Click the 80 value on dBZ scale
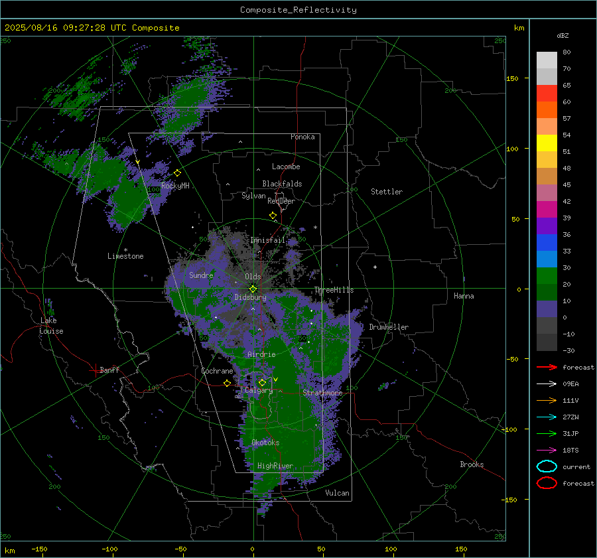This screenshot has width=597, height=558. pos(566,52)
